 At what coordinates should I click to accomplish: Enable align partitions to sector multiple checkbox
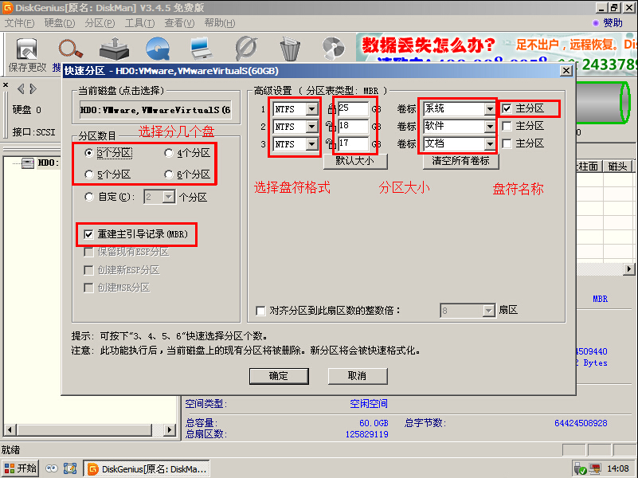tap(260, 311)
